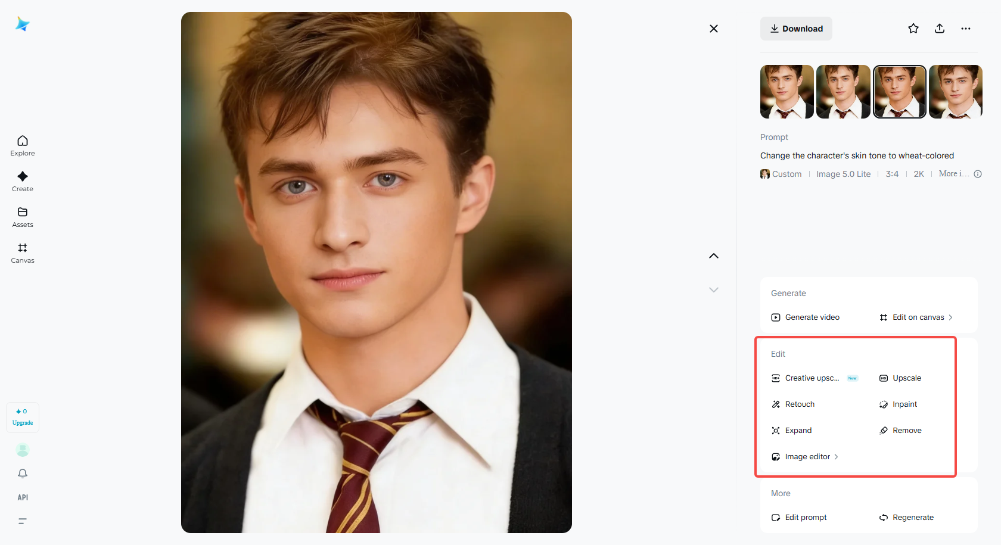Open the user profile avatar
The width and height of the screenshot is (1001, 545).
[x=23, y=450]
